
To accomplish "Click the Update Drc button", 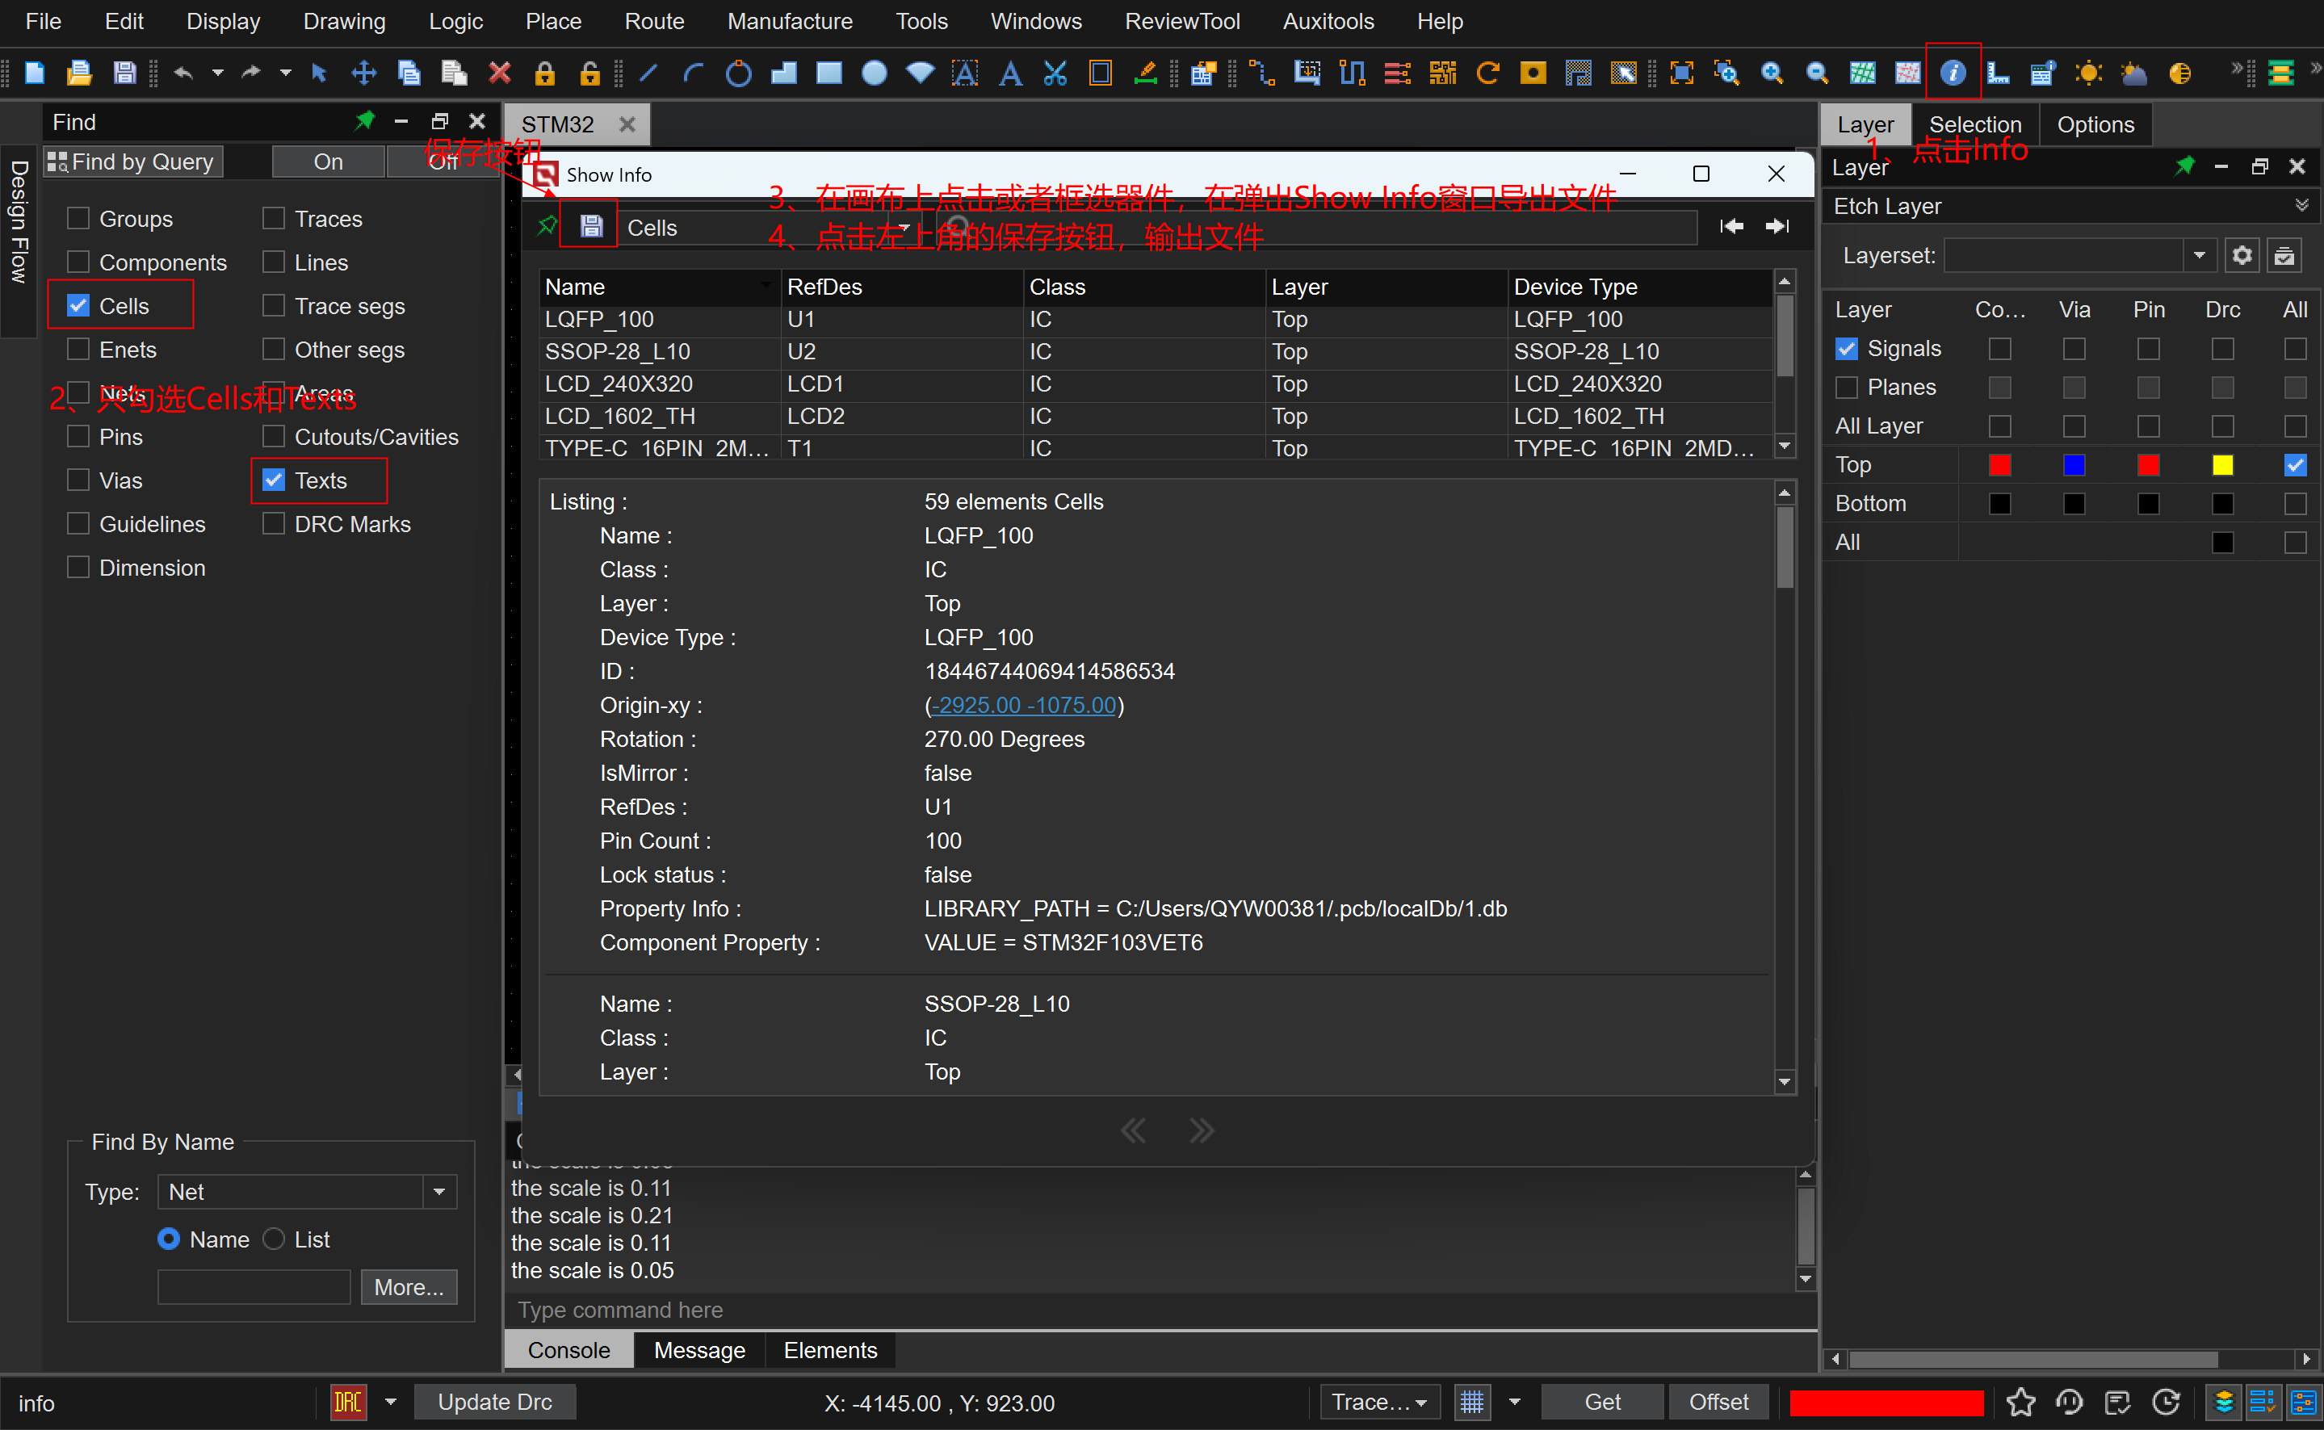I will click(x=495, y=1402).
